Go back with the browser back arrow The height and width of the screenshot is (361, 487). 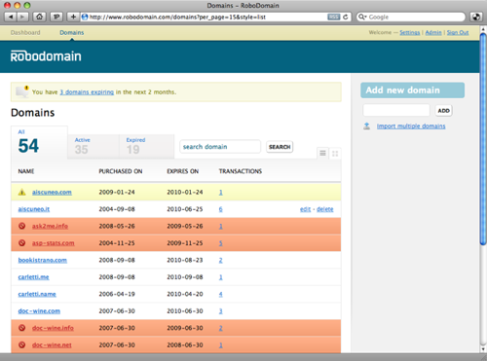tap(11, 17)
